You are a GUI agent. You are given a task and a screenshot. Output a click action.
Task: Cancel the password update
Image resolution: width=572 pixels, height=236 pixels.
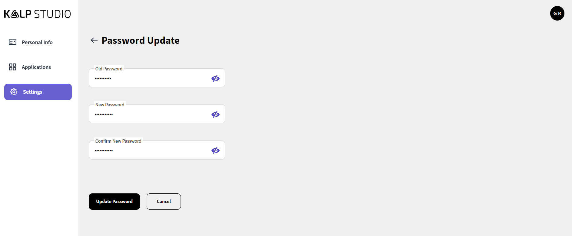coord(164,202)
